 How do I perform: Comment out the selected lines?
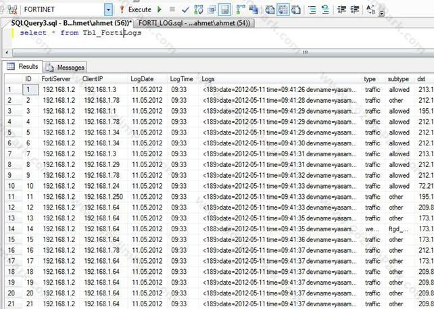(312, 9)
